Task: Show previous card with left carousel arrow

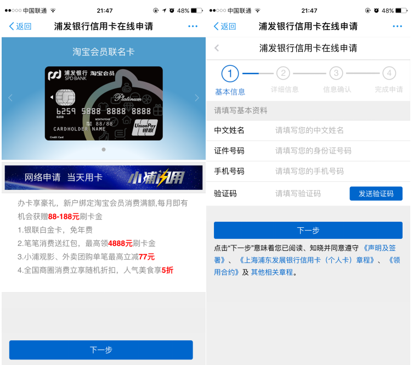Action: click(x=10, y=98)
